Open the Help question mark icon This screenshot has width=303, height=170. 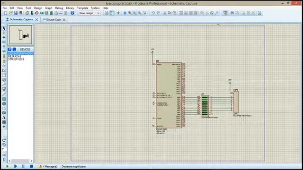tap(72, 13)
